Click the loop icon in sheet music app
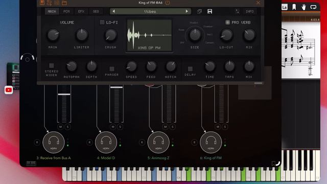The height and width of the screenshot is (184, 327). pos(313,7)
